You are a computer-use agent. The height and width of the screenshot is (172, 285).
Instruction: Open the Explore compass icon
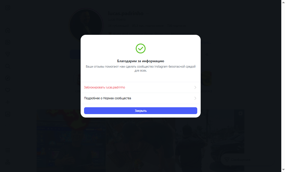(8, 78)
